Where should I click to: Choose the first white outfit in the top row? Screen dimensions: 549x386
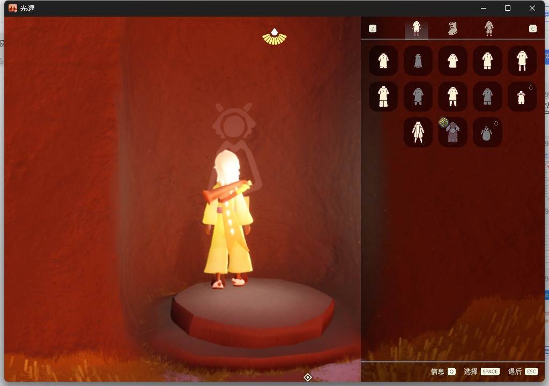[x=383, y=61]
